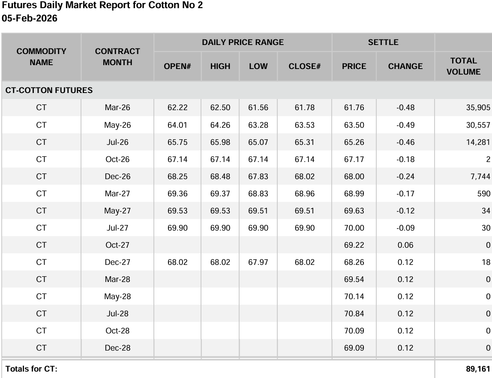Select the Oct-26 contract month cell
This screenshot has width=492, height=378.
pyautogui.click(x=117, y=159)
